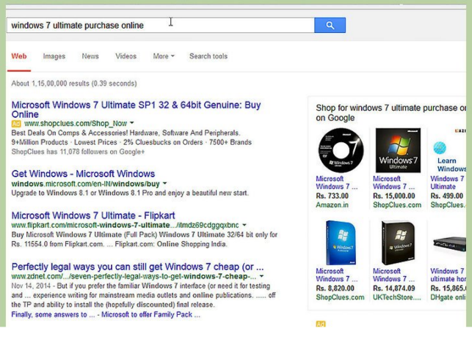Open Windows 7 ultimate home listing from DHgate
The height and width of the screenshot is (353, 472).
pos(448,275)
